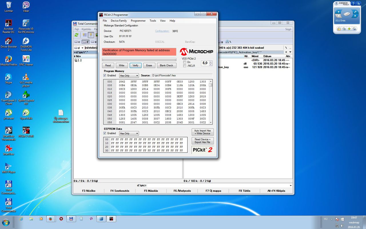Open the File menu in PICkit 2

[x=105, y=21]
